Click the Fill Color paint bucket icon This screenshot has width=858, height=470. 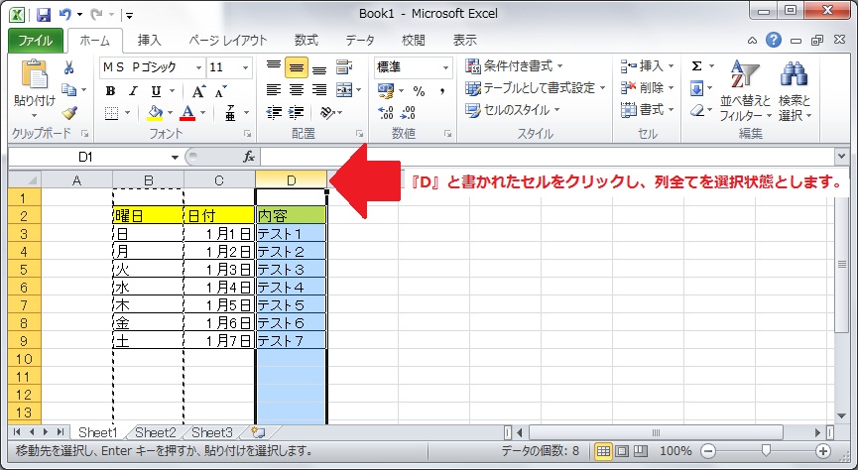(156, 113)
